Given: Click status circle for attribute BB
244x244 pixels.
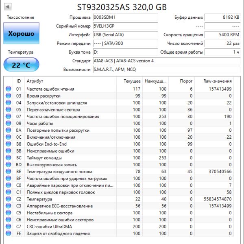Looking at the screenshot, I should pyautogui.click(x=9, y=150).
